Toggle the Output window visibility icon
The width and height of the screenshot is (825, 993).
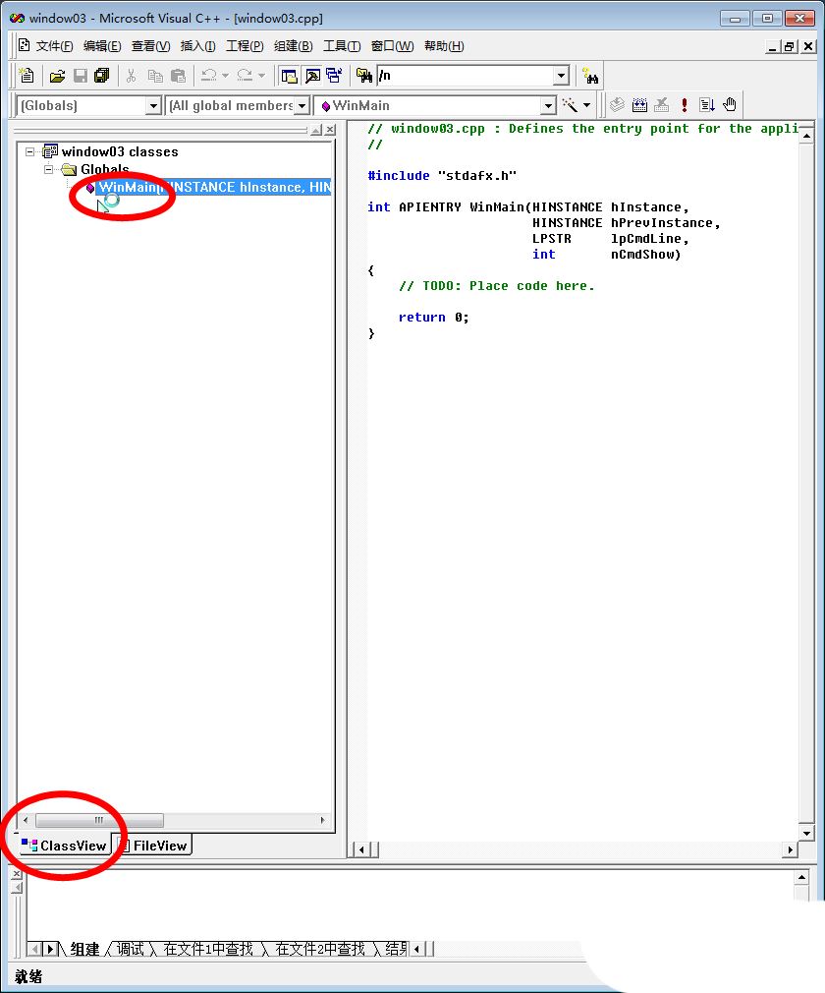311,76
